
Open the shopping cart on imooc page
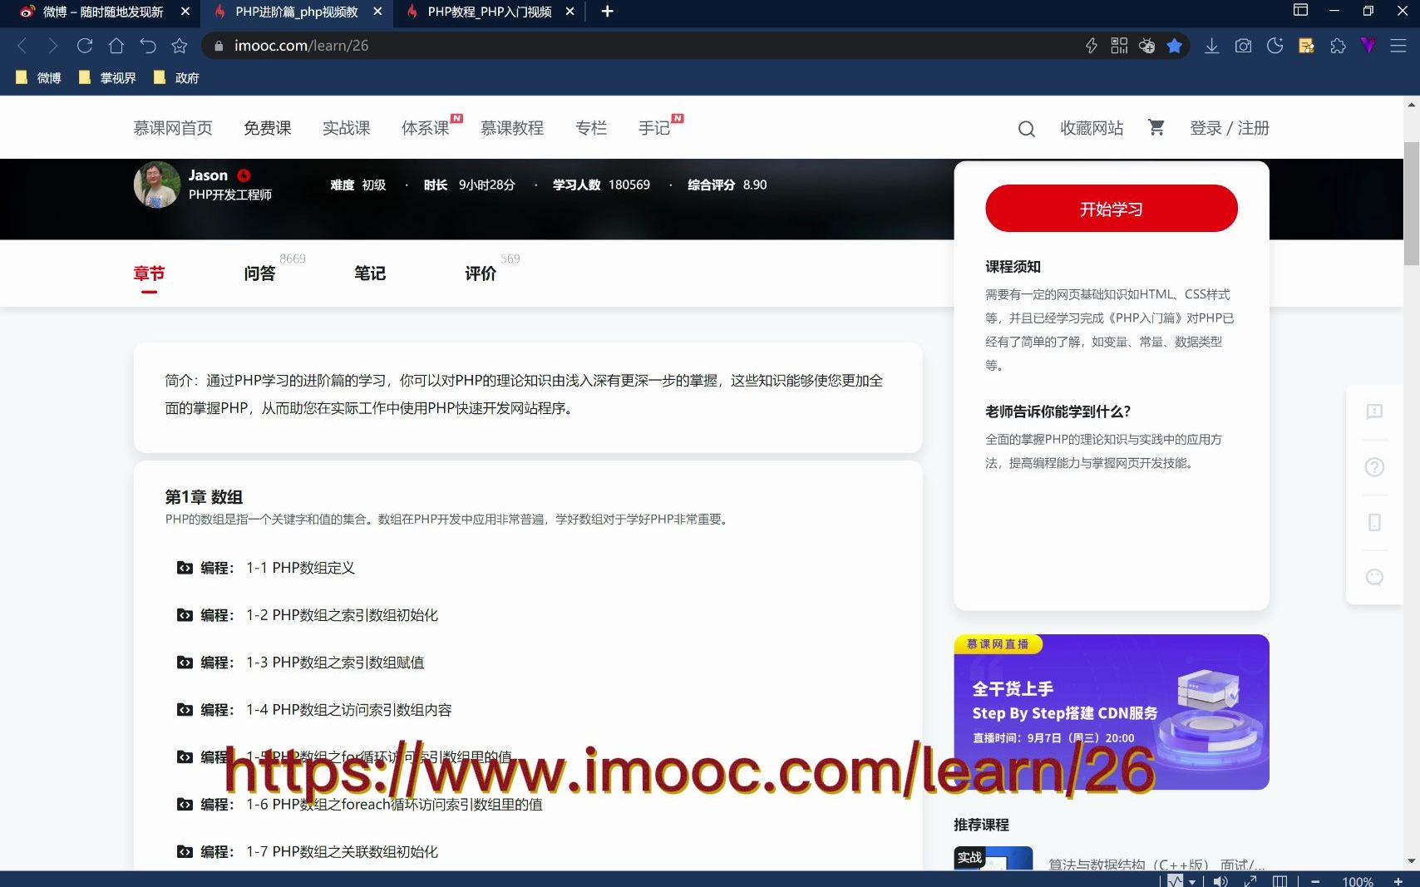click(1156, 128)
